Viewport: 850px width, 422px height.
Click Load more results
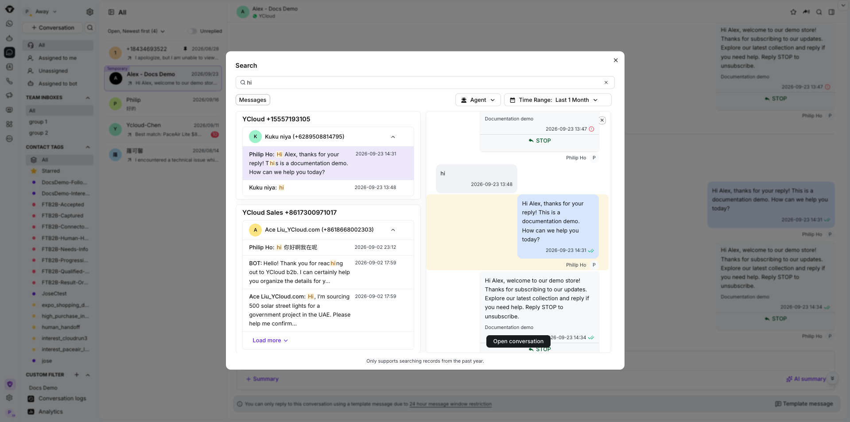270,341
